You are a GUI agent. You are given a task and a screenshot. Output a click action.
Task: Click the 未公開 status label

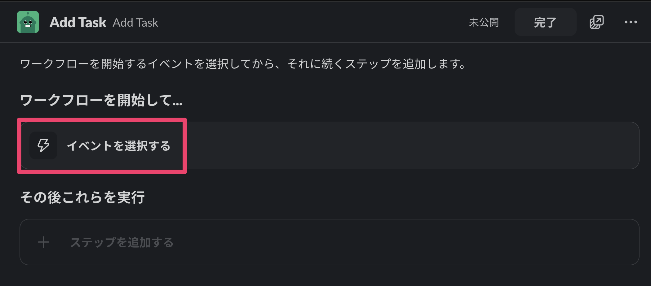click(x=484, y=22)
